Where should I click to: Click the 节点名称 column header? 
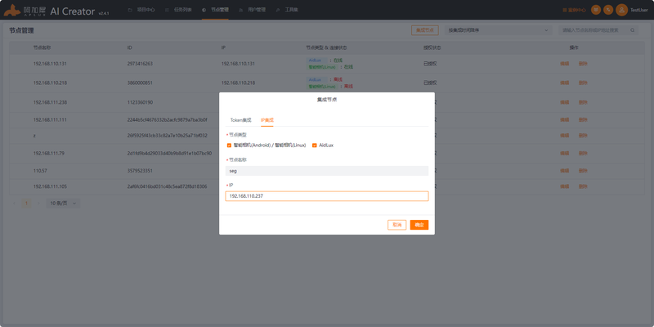coord(43,48)
